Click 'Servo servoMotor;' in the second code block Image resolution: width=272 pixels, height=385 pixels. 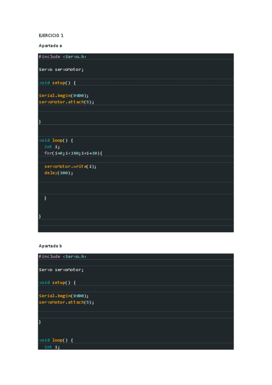coord(61,270)
